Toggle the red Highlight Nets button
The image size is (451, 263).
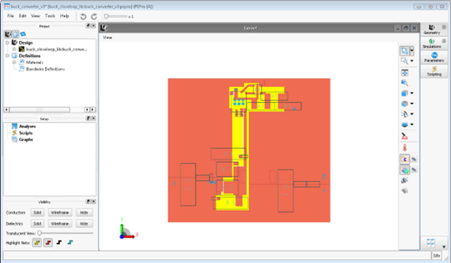48,243
